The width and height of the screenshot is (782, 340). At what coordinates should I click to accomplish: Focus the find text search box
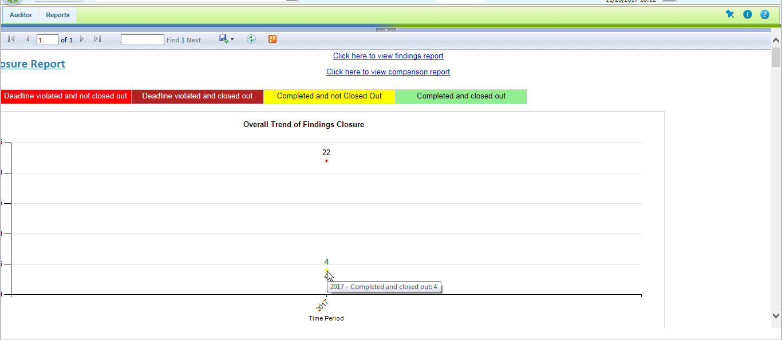pyautogui.click(x=143, y=40)
